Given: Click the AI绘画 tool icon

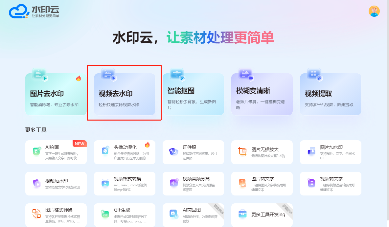Looking at the screenshot, I should 37,150.
